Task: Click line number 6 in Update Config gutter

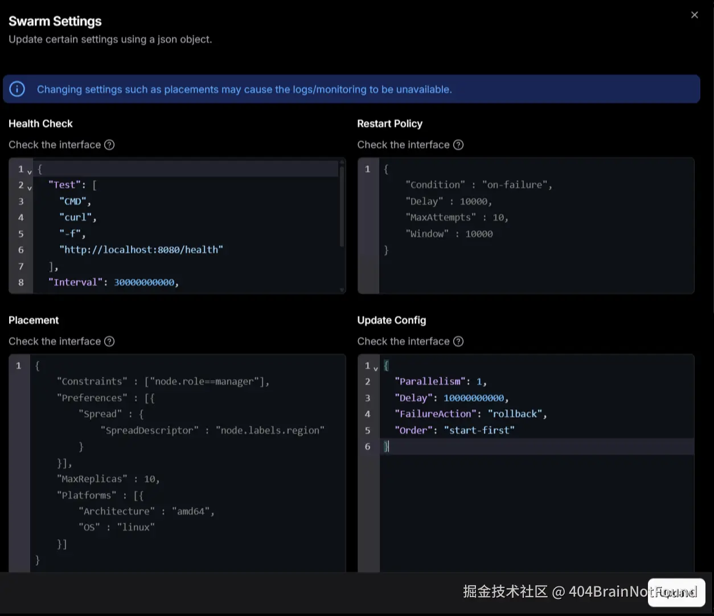Action: tap(368, 446)
